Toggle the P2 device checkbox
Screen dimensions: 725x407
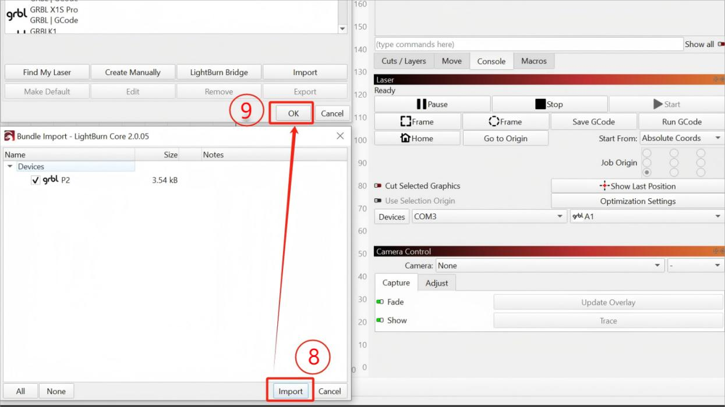[x=36, y=180]
